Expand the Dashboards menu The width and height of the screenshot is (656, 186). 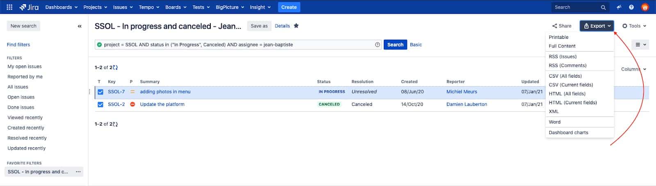(61, 7)
